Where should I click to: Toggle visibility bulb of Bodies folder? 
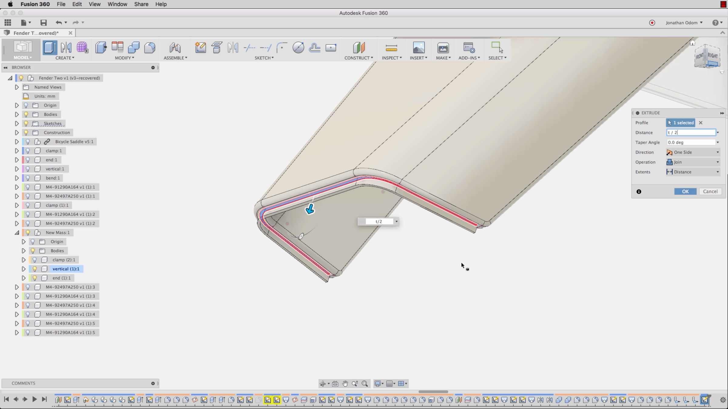coord(26,114)
